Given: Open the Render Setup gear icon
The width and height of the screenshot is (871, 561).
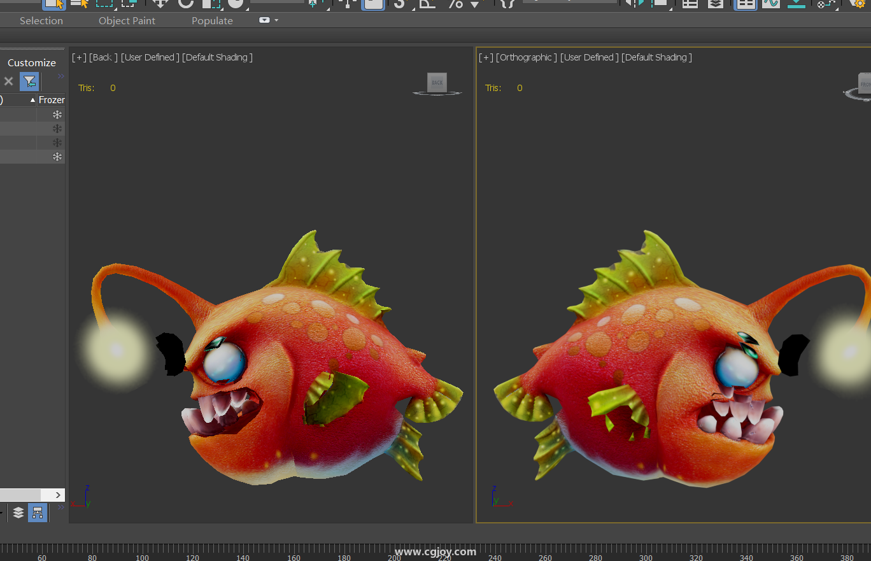Looking at the screenshot, I should click(x=859, y=4).
